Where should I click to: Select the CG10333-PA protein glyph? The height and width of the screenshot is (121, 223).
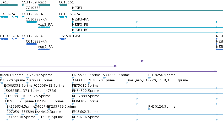click(x=32, y=44)
